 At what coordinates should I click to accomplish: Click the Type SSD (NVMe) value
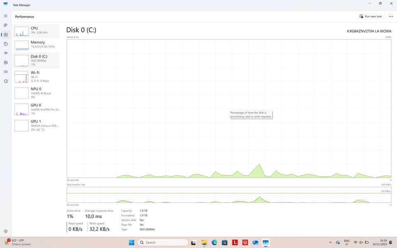point(147,229)
